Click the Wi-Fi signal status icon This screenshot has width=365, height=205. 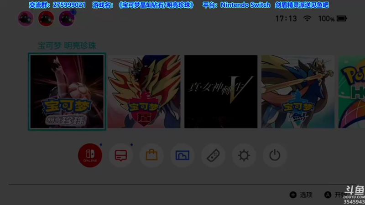point(307,19)
